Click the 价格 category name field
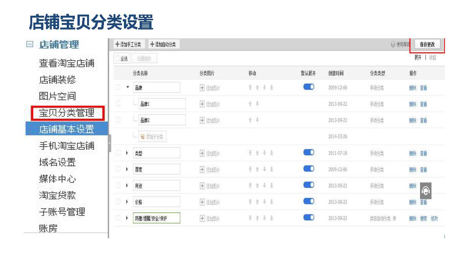 click(157, 202)
